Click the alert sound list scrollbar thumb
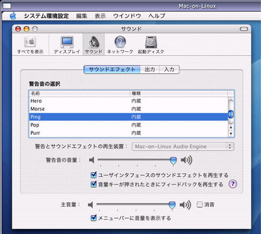Image resolution: width=261 pixels, height=234 pixels. point(231,114)
